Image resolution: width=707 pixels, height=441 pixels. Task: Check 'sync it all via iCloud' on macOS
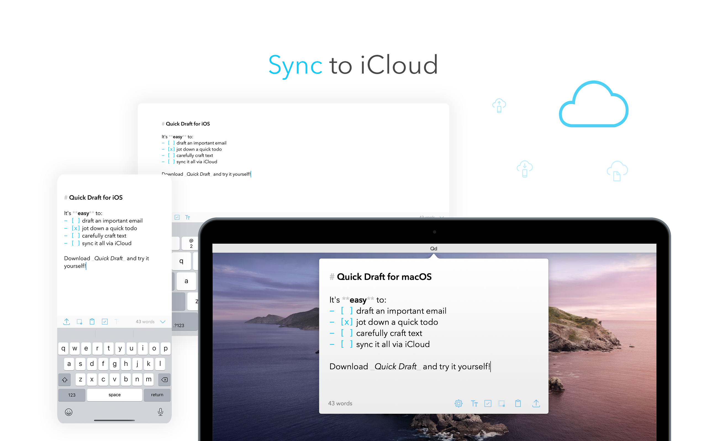[347, 344]
